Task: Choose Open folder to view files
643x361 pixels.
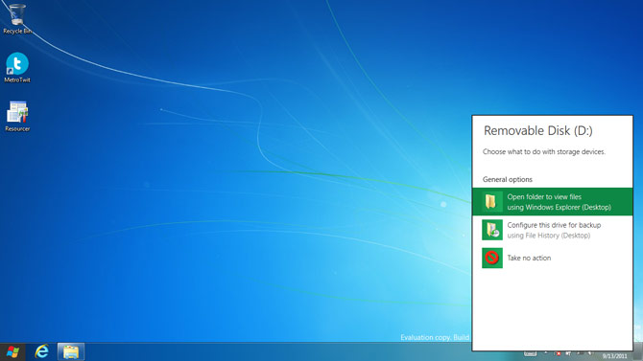Action: [x=553, y=202]
